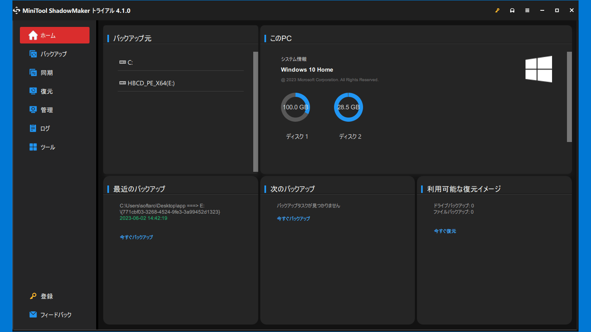Screen dimensions: 591x332
Task: Click the log clipboard icon
Action: click(33, 128)
